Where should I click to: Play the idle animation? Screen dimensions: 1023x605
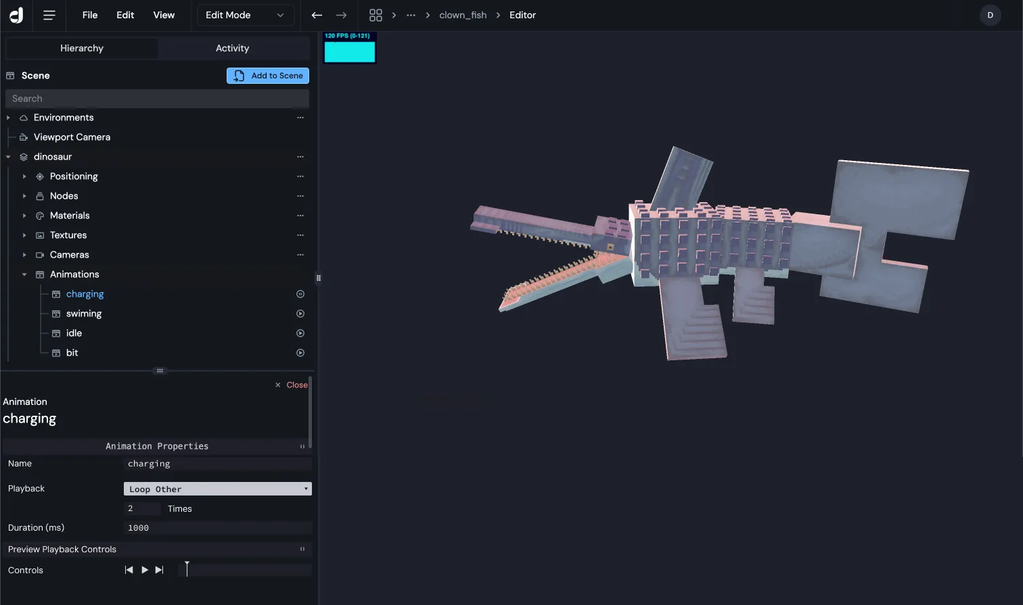point(300,333)
